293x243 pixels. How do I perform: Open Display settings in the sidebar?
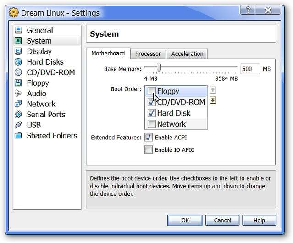click(x=47, y=51)
